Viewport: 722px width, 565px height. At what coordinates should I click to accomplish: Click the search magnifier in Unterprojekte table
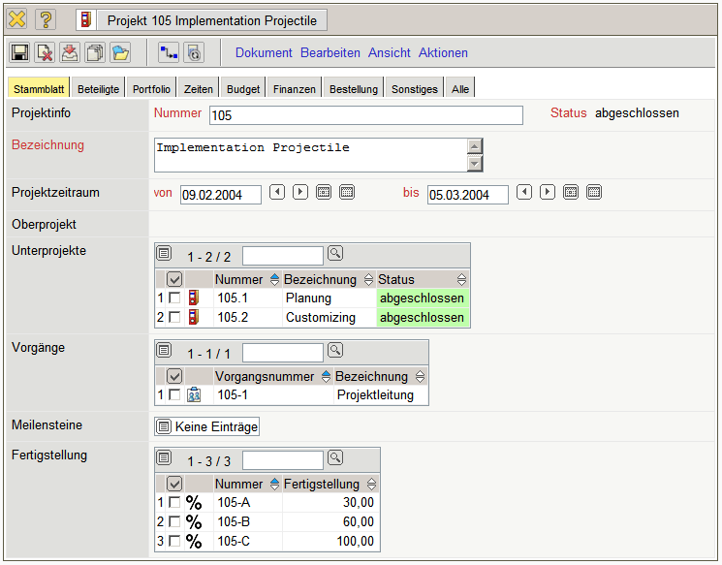tap(335, 254)
